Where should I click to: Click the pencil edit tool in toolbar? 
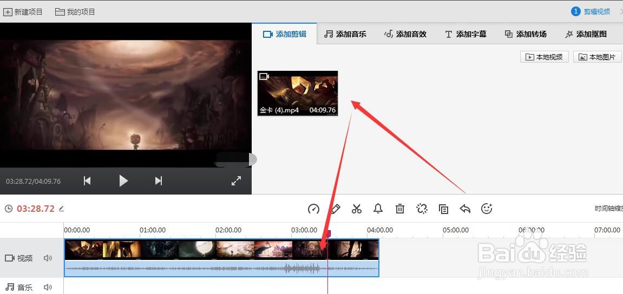336,209
